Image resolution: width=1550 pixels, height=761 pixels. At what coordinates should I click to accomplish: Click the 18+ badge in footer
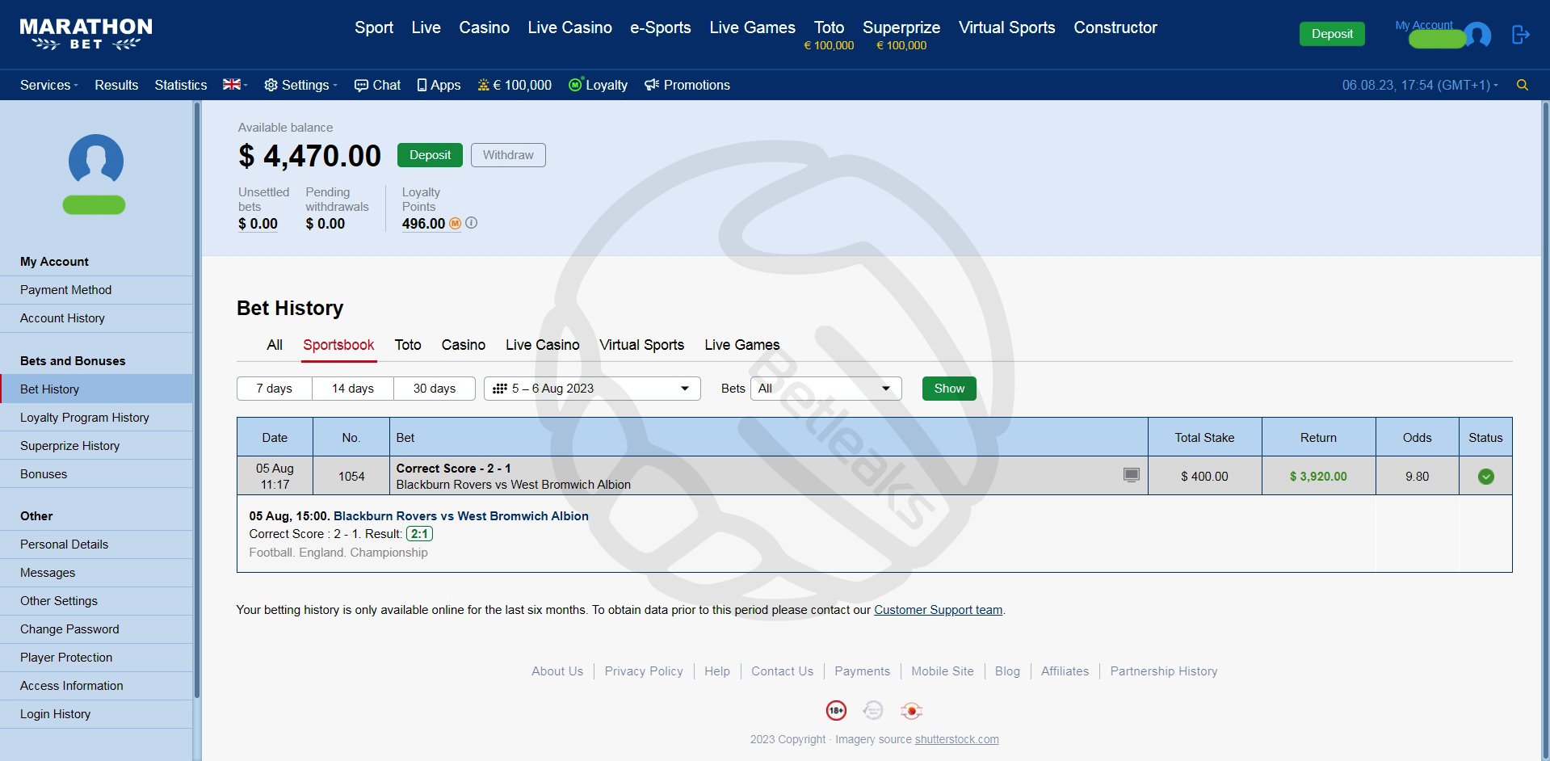tap(836, 711)
